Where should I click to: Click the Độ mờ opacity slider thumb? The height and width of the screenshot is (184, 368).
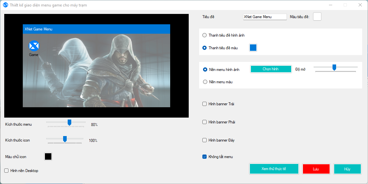pyautogui.click(x=334, y=67)
